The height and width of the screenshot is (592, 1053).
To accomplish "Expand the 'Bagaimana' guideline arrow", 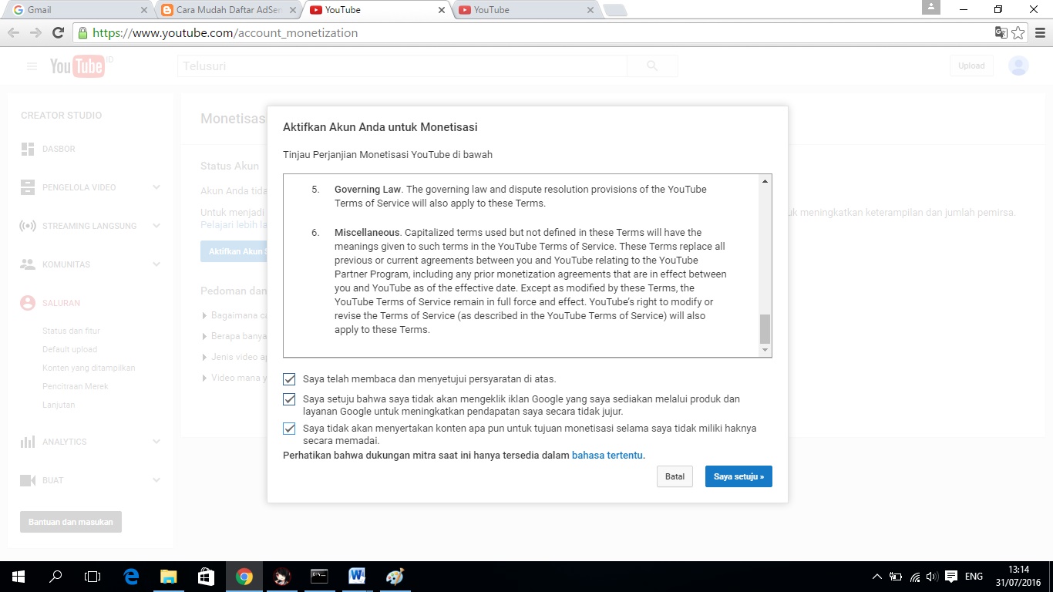I will pyautogui.click(x=204, y=315).
